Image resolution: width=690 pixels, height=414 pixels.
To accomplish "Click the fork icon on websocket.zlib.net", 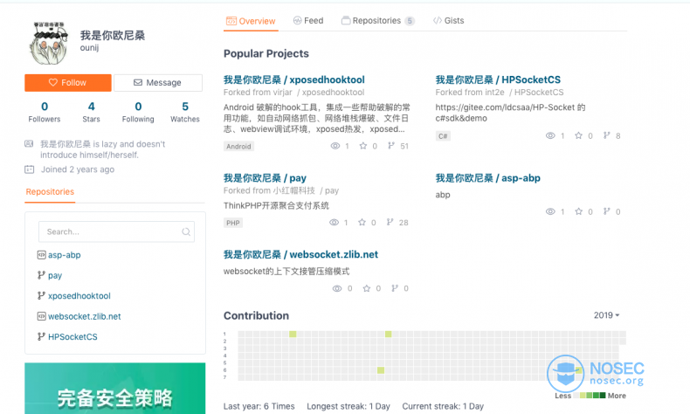I will [x=395, y=288].
